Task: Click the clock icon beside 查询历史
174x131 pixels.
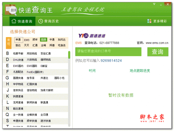Action: pyautogui.click(x=41, y=21)
